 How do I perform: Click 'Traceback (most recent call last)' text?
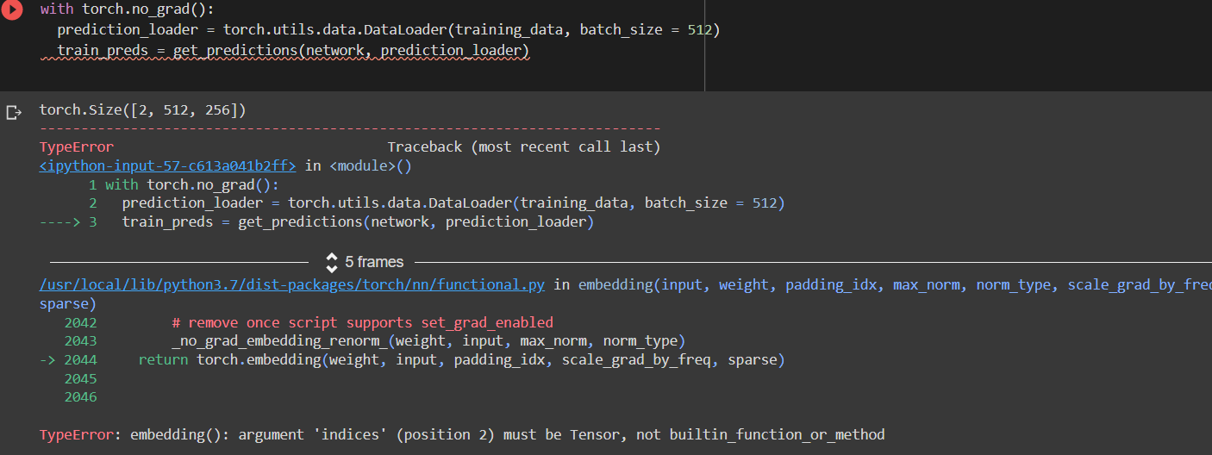click(x=524, y=146)
